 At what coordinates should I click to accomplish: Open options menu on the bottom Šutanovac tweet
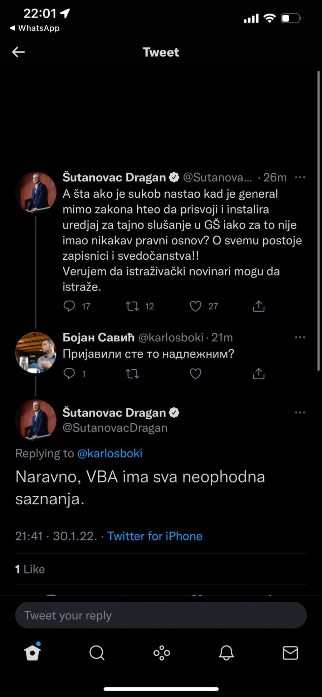(300, 412)
